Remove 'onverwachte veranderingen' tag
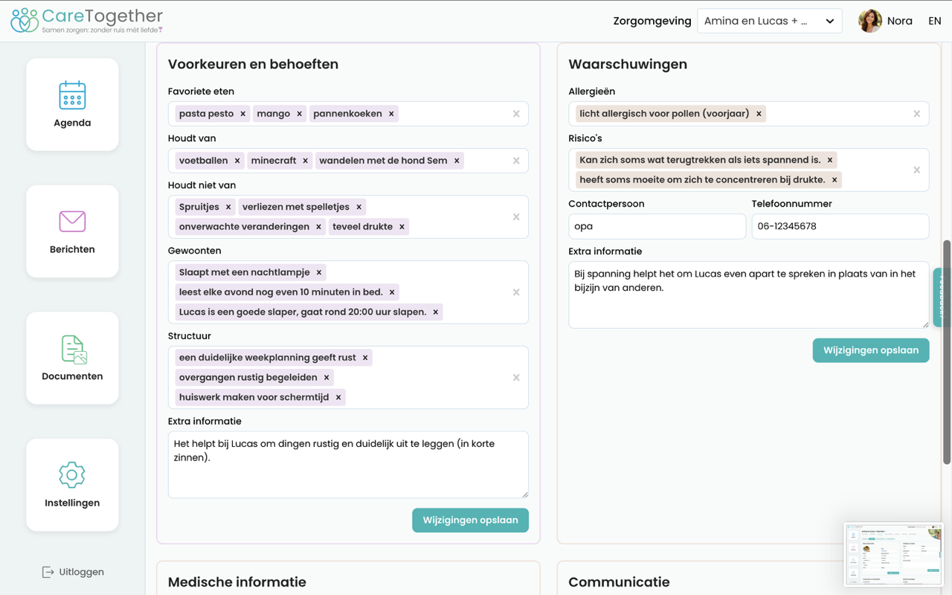Viewport: 952px width, 595px height. [x=318, y=227]
